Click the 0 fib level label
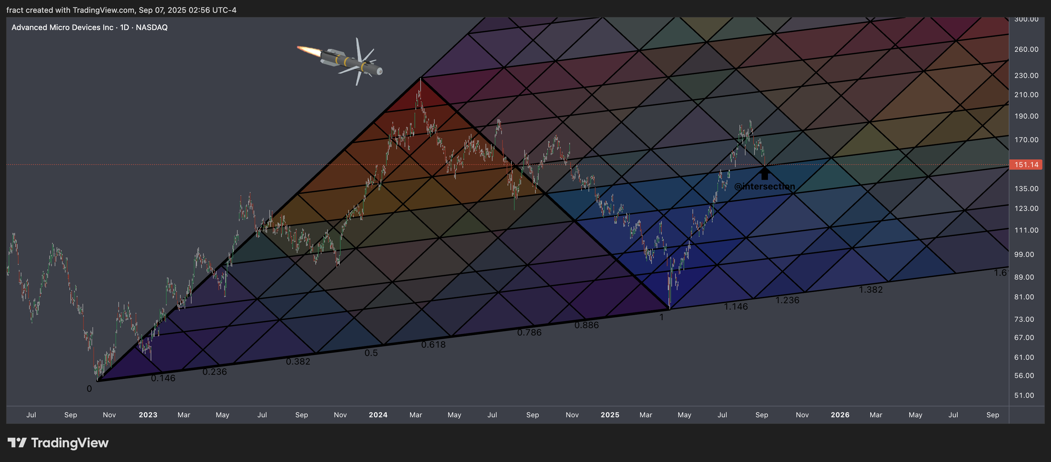1051x462 pixels. tap(89, 389)
